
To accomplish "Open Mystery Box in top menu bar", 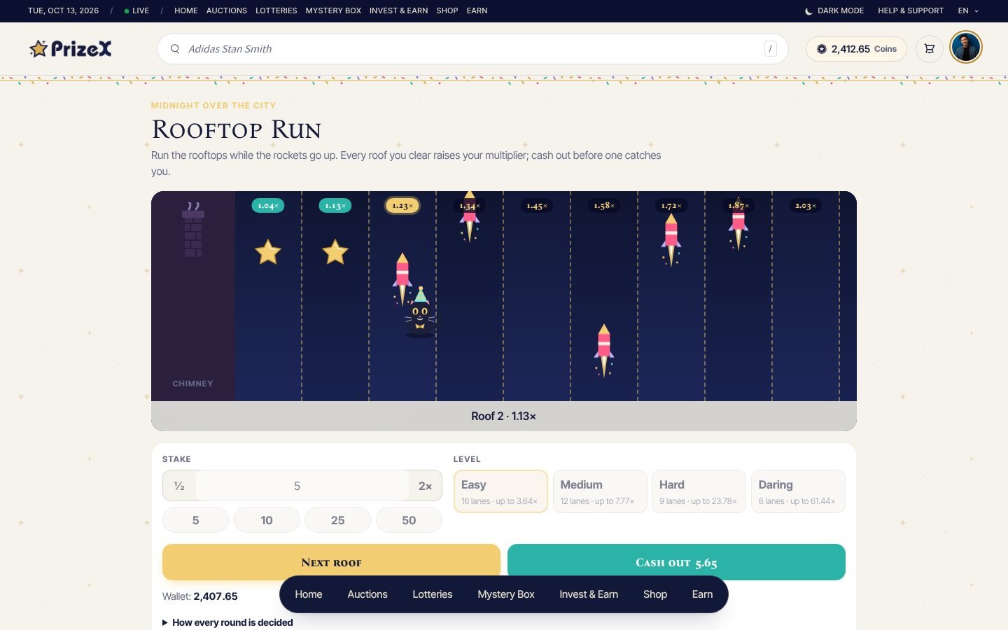I will tap(333, 10).
